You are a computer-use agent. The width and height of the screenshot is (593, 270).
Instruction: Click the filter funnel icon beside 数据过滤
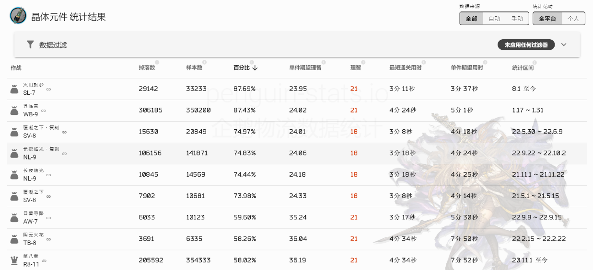pos(30,45)
